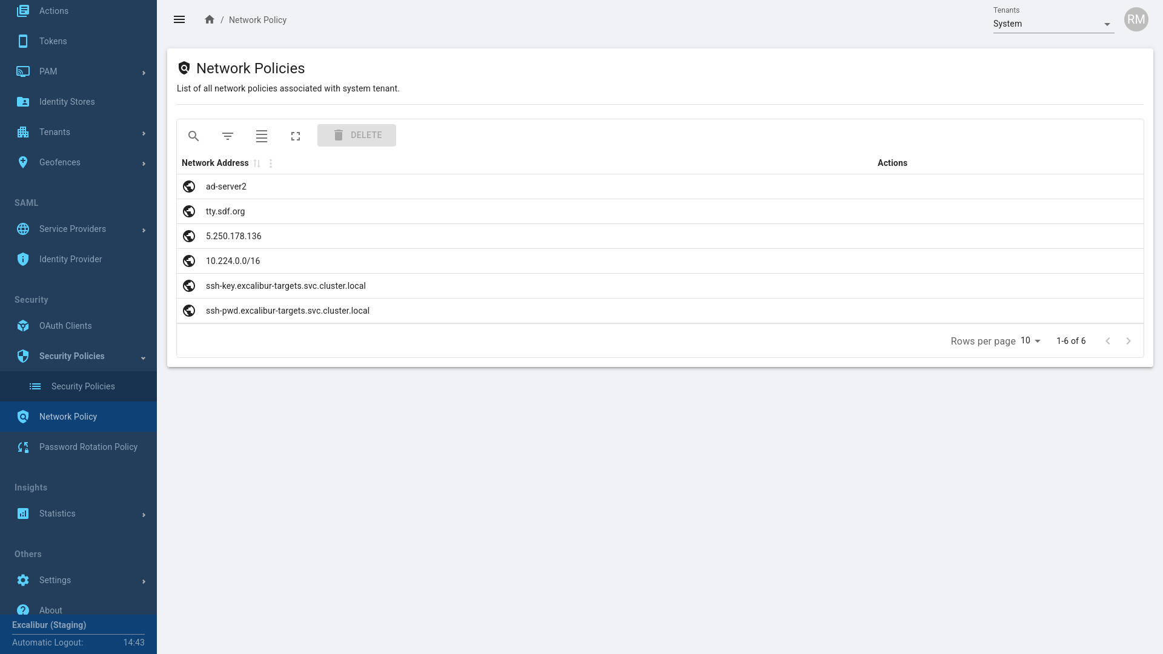Screen dimensions: 1163x654
Task: Open Password Rotation Policy page
Action: (x=88, y=447)
